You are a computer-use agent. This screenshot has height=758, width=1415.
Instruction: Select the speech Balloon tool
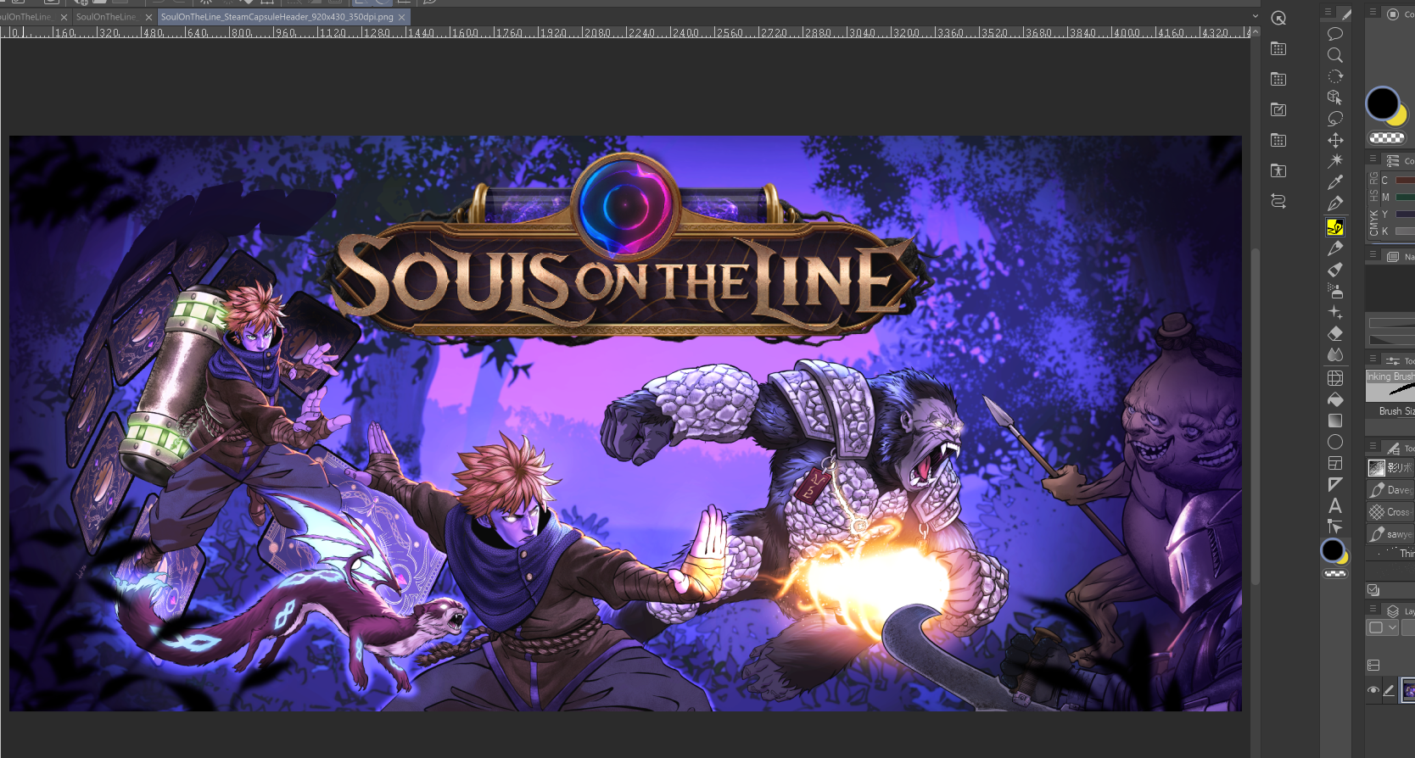pos(1334,34)
